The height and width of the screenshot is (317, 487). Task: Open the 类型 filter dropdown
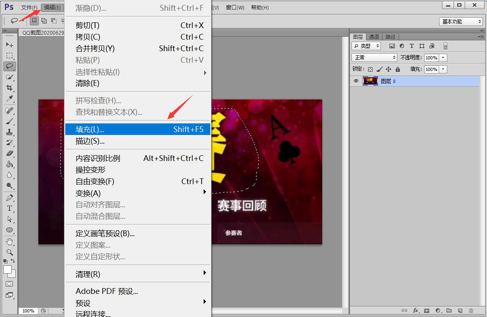point(366,46)
